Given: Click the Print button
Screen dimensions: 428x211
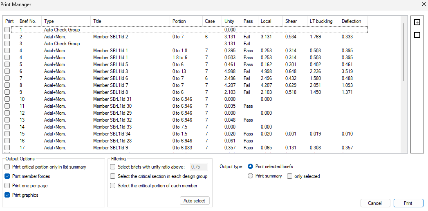Looking at the screenshot, I should coord(408,203).
